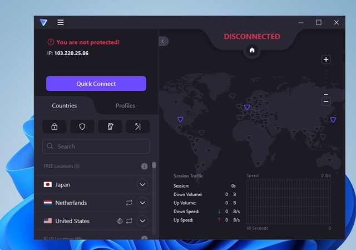Click the FREE Locations (3) header
356x250 pixels.
[x=62, y=166]
